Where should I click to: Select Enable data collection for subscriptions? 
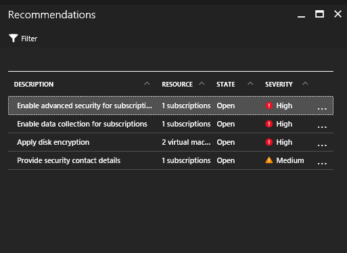[170, 124]
